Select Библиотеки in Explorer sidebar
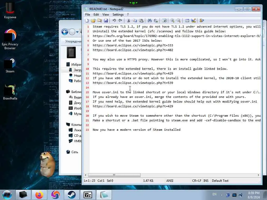The image size is (267, 200). [x=74, y=92]
